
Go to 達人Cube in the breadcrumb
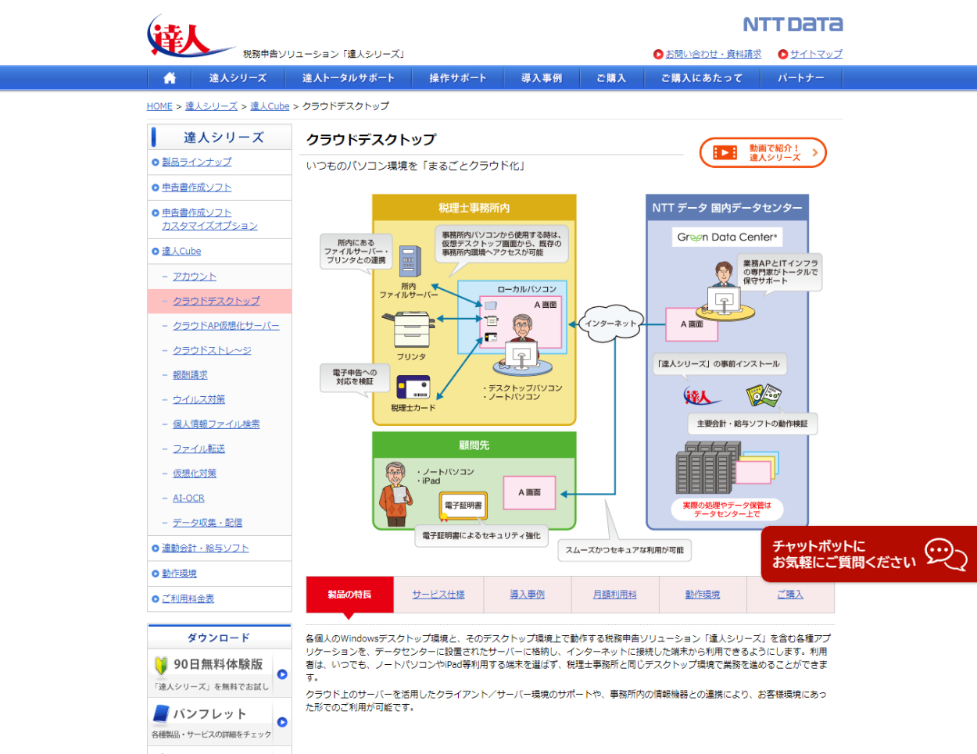270,106
